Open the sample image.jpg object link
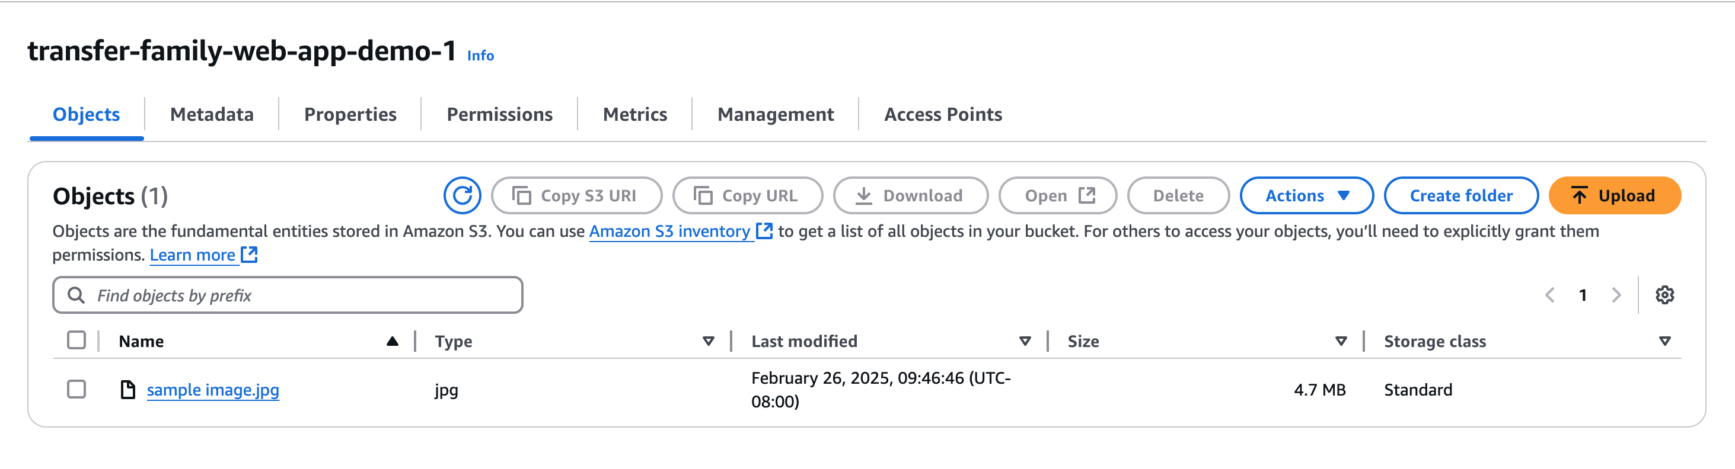This screenshot has height=469, width=1735. coord(213,390)
